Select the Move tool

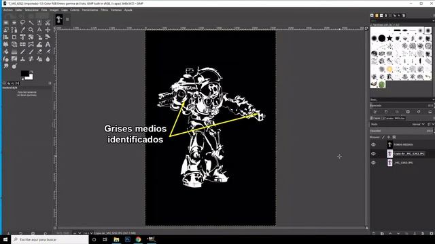48,30
